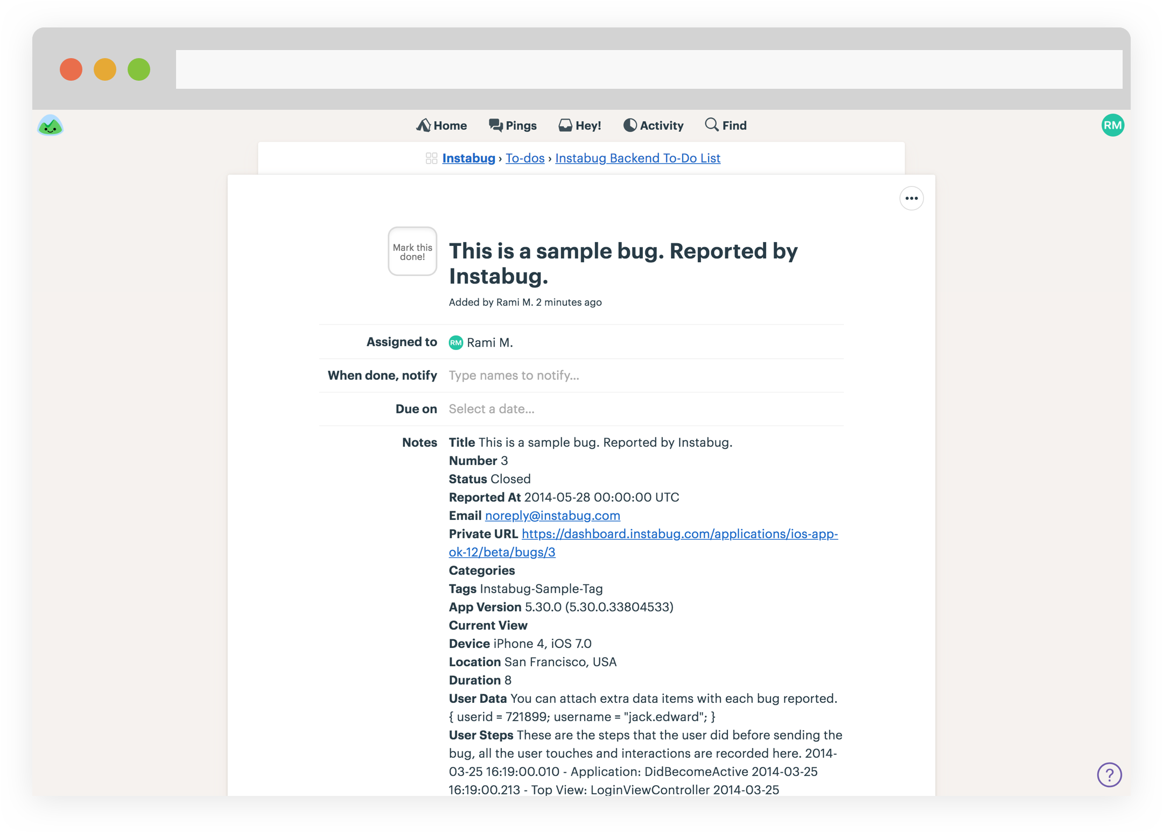Open the dashboard.instabug.com private URL link
The width and height of the screenshot is (1163, 833).
pos(679,534)
